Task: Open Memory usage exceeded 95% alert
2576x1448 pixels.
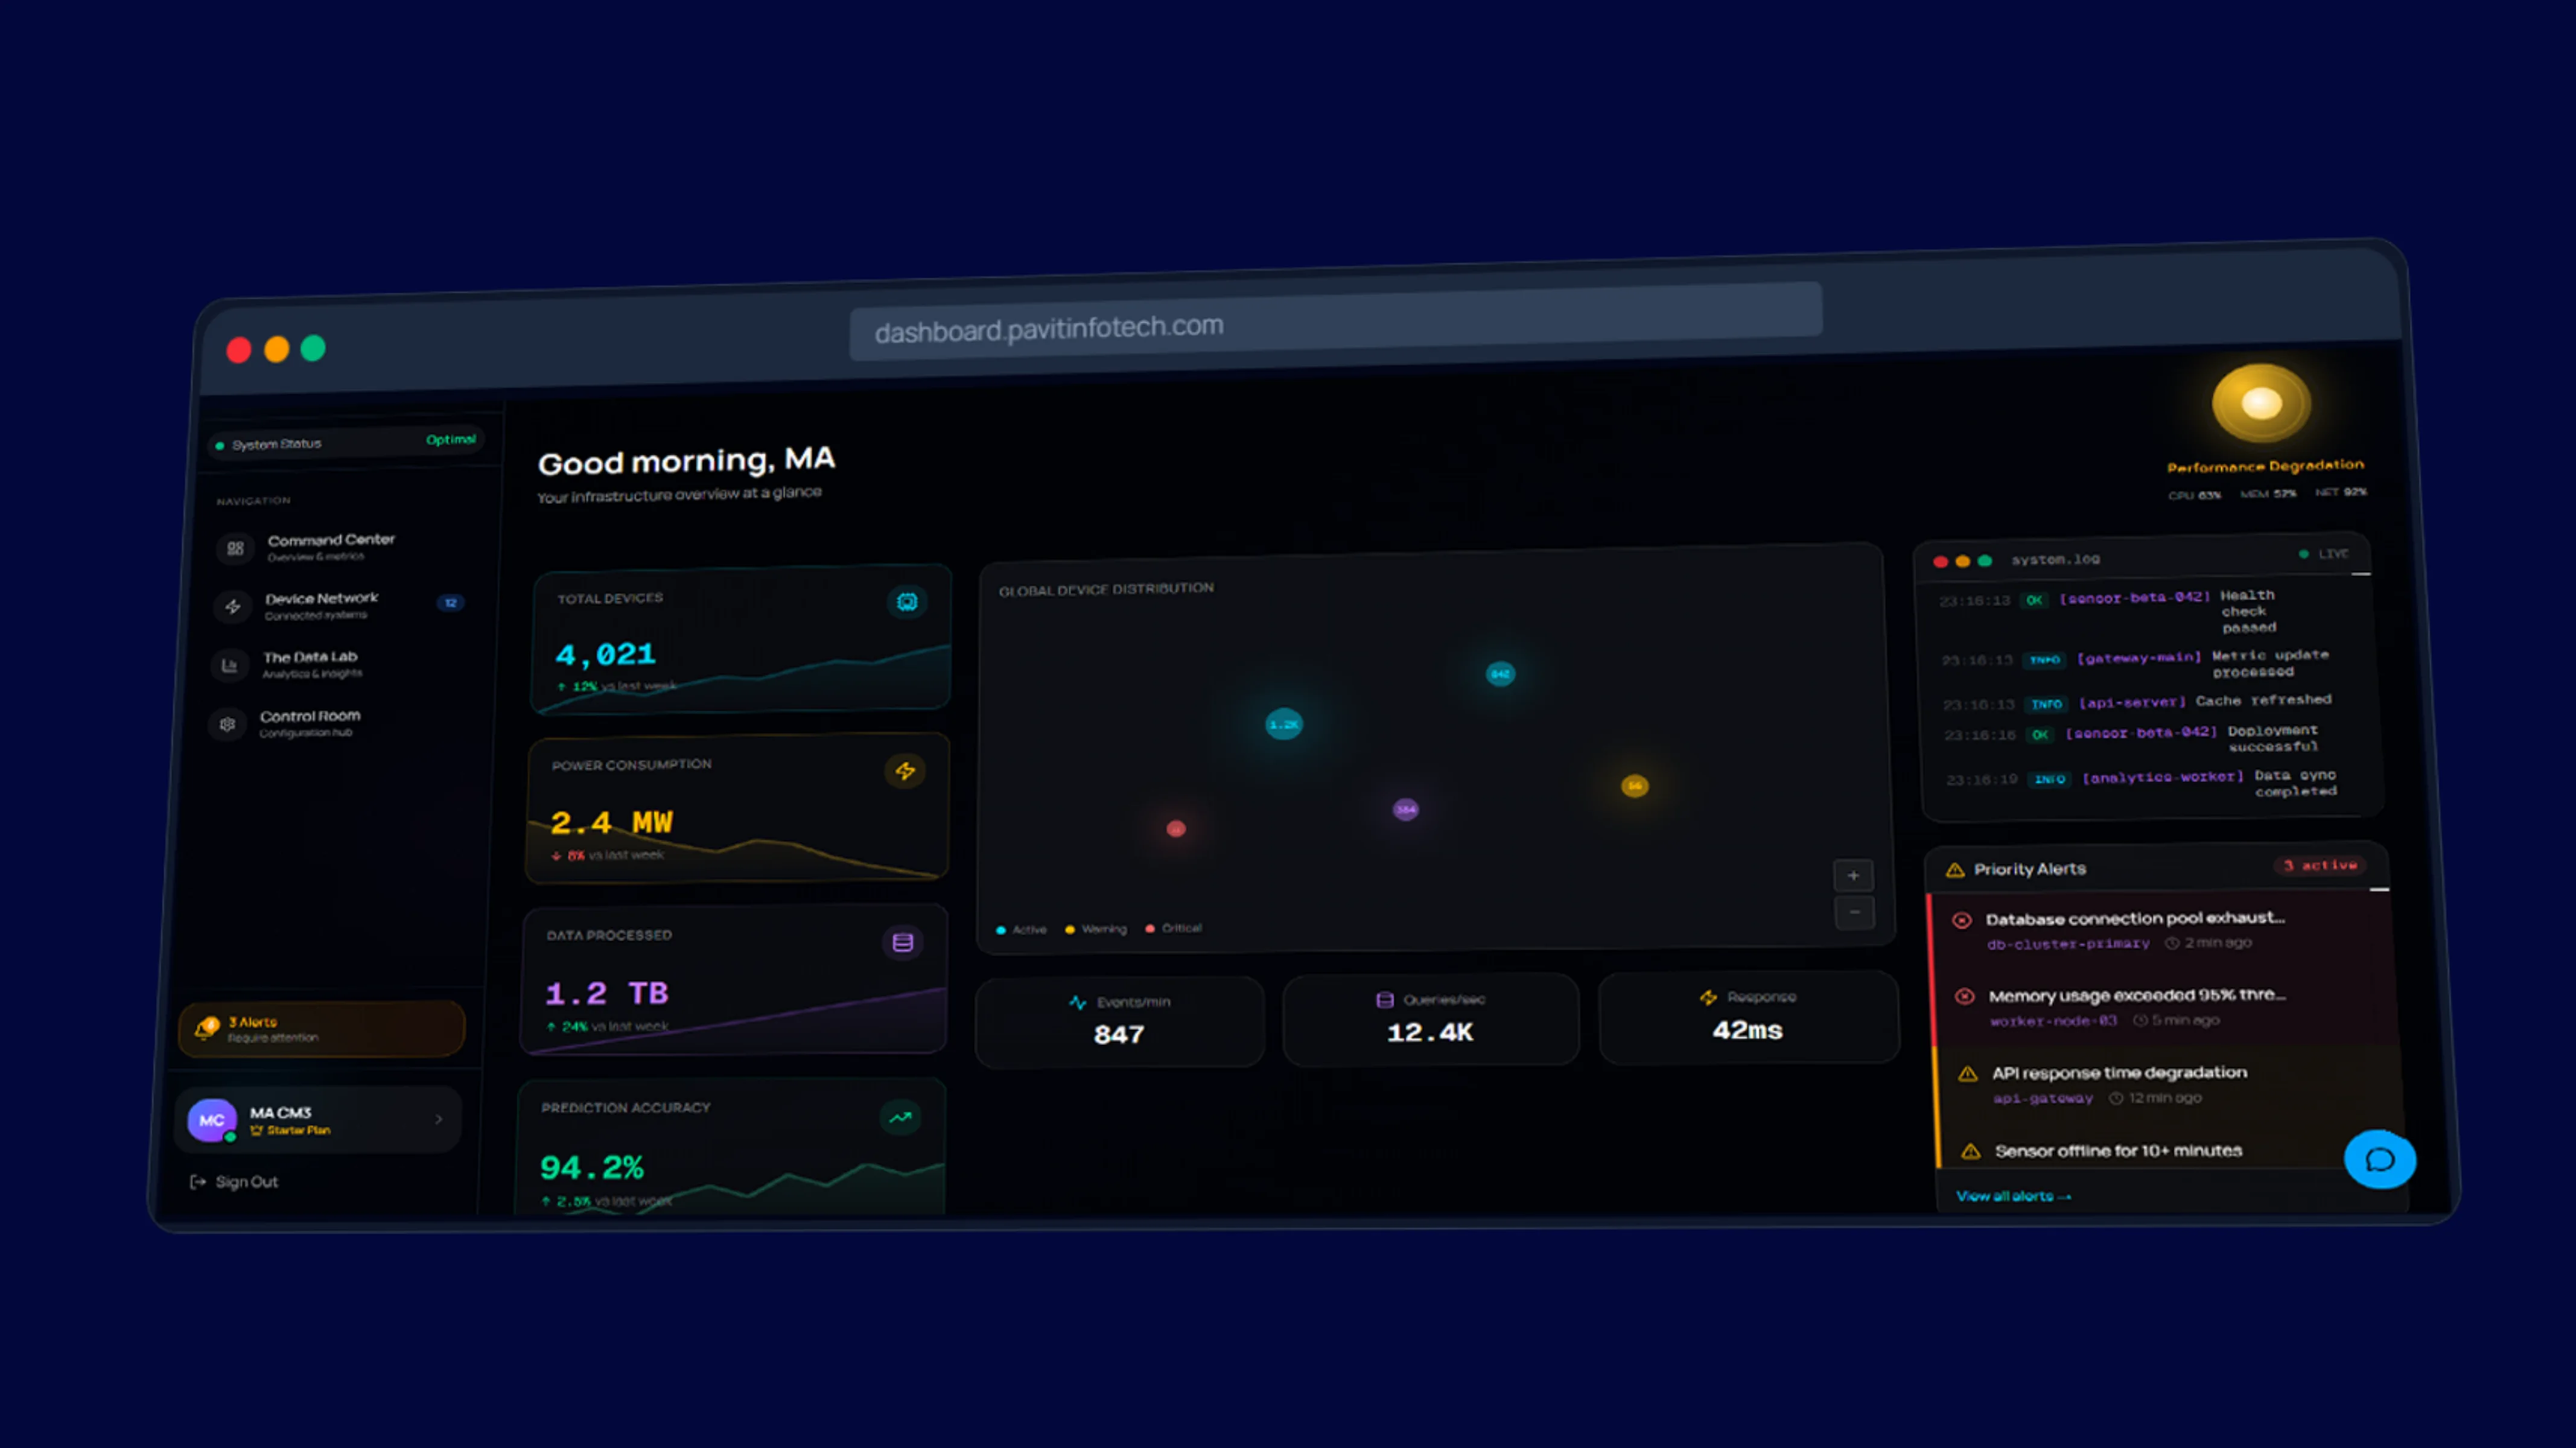Action: [2164, 1007]
